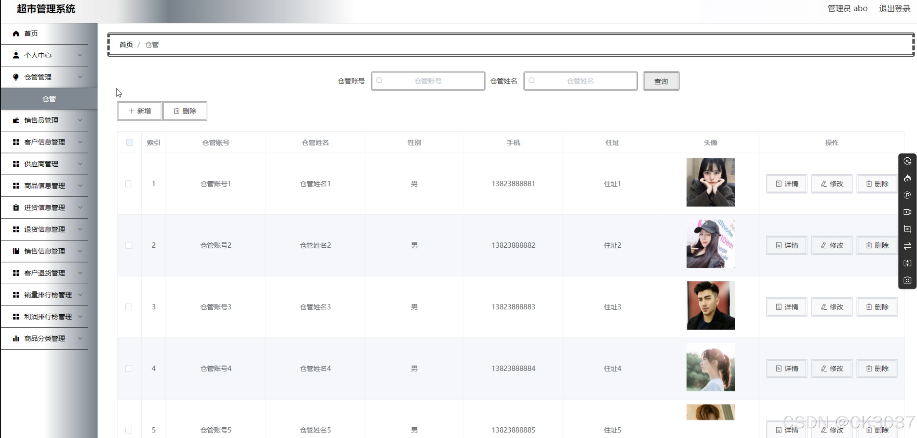This screenshot has height=438, width=917.
Task: Click the swap arrows icon in right toolbar
Action: pos(907,246)
